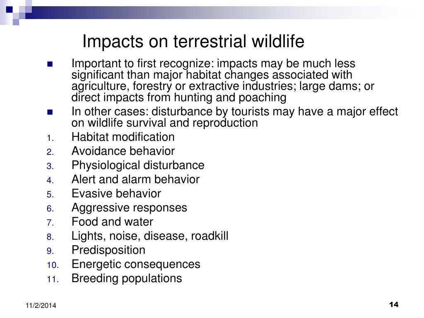Click Physiological disturbance item text

point(138,165)
